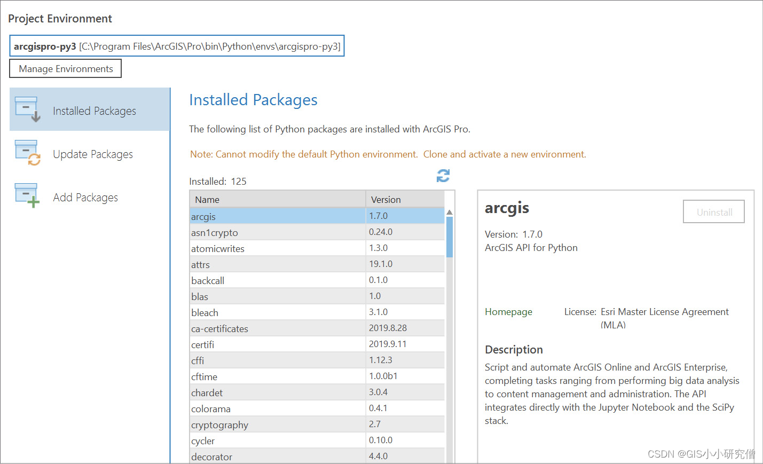The image size is (763, 464).
Task: Select the cffi package
Action: click(317, 360)
